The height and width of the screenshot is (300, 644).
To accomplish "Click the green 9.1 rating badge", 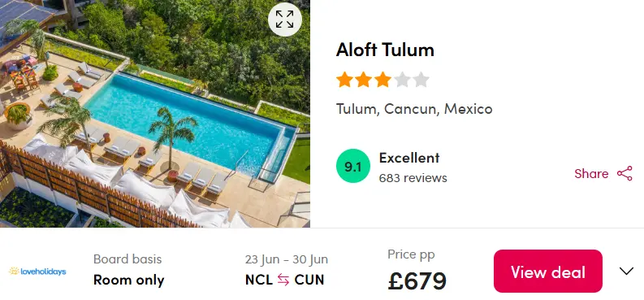I will click(352, 166).
